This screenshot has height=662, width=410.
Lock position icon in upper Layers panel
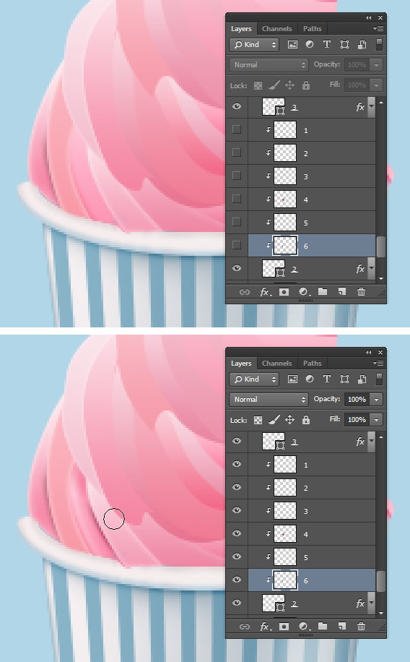point(289,85)
